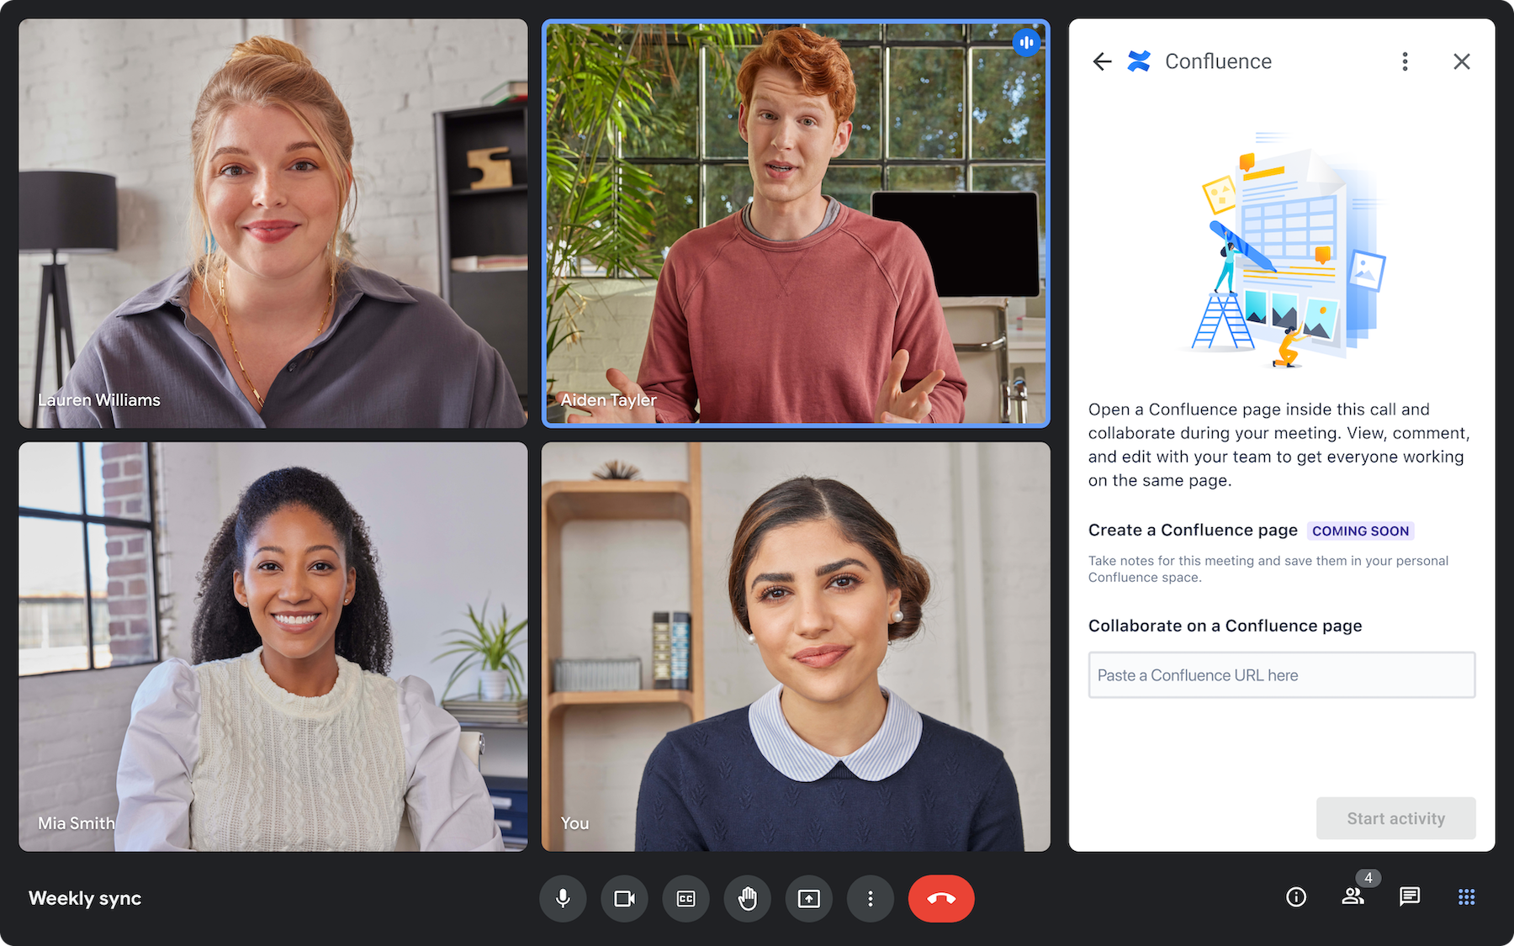The width and height of the screenshot is (1514, 946).
Task: Click the Start activity button
Action: pos(1396,818)
